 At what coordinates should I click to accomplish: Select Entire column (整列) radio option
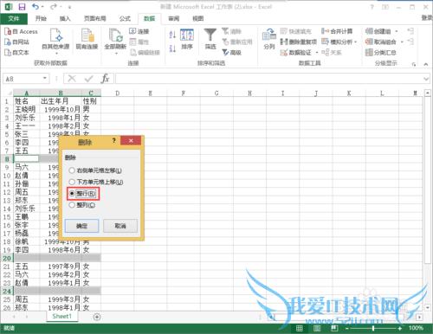click(82, 205)
